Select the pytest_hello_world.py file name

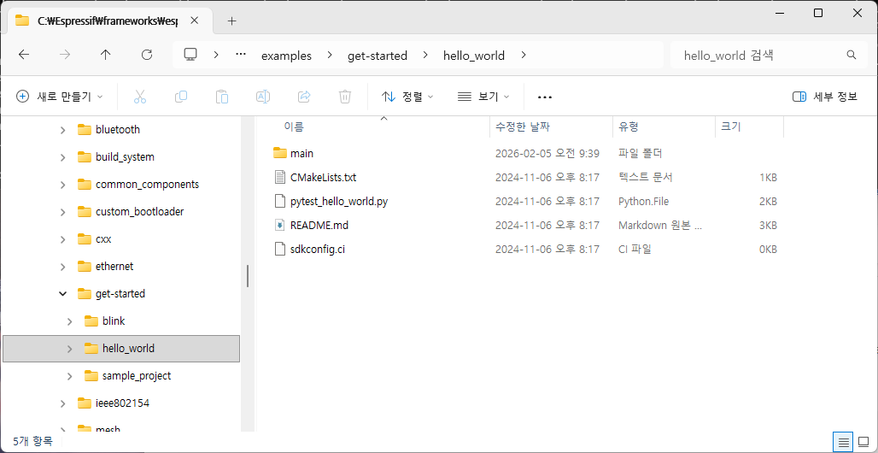point(339,201)
